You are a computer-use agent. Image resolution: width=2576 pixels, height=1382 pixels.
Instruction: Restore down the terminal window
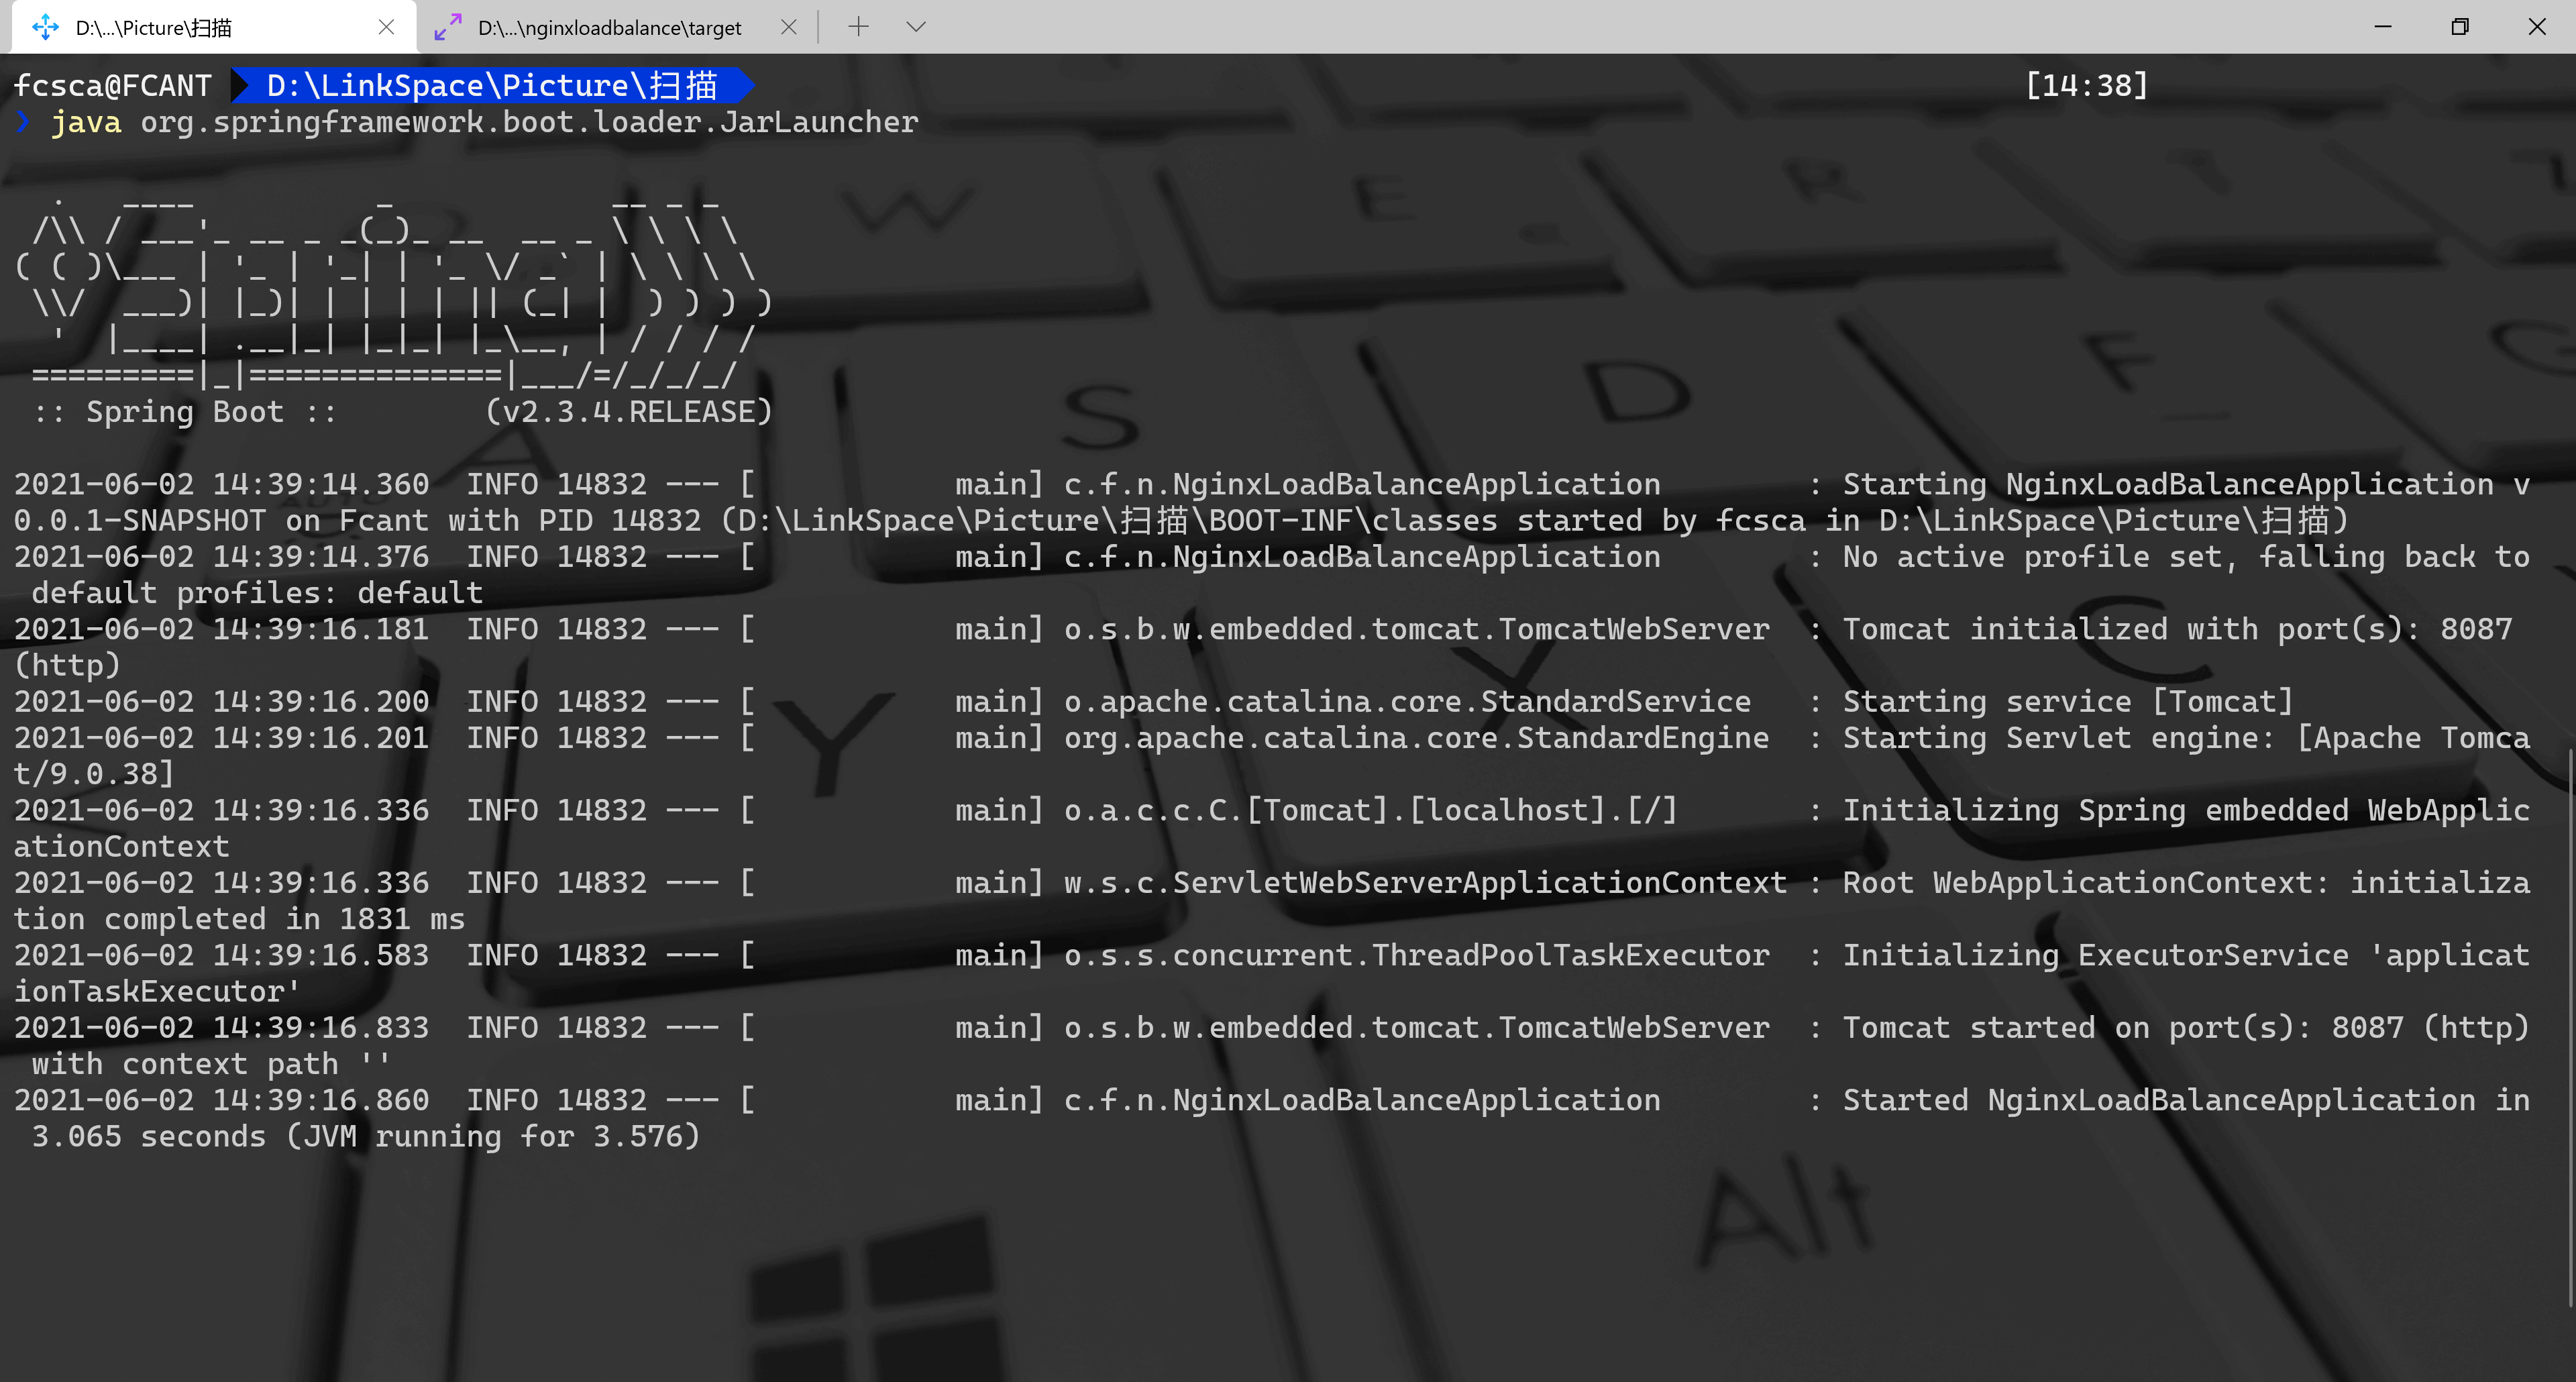[x=2459, y=27]
